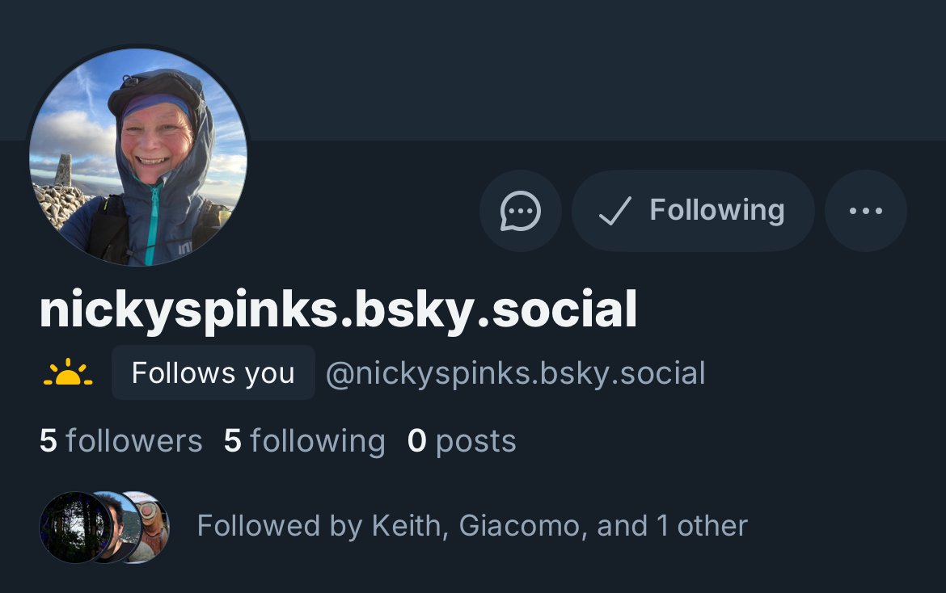Open the three-dots more options menu
This screenshot has width=946, height=593.
coord(865,211)
